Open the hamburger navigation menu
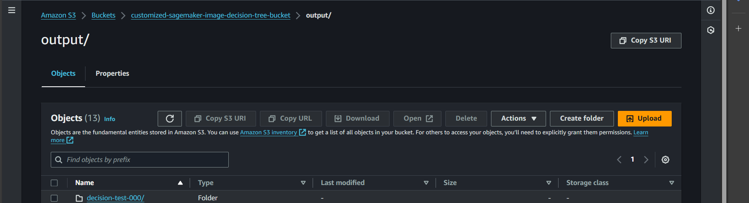 pos(12,10)
